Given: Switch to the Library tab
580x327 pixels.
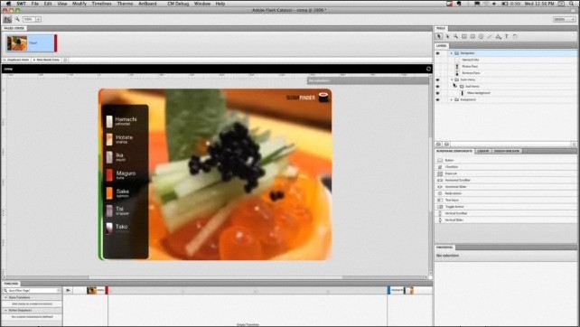Looking at the screenshot, I should [483, 151].
